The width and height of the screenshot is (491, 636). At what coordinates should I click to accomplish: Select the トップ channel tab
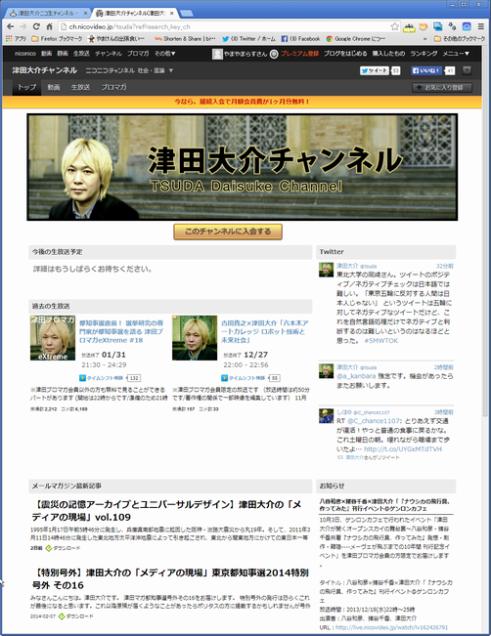26,87
